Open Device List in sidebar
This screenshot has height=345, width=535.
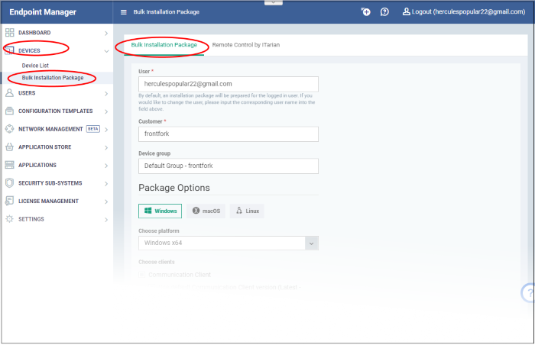pyautogui.click(x=35, y=66)
